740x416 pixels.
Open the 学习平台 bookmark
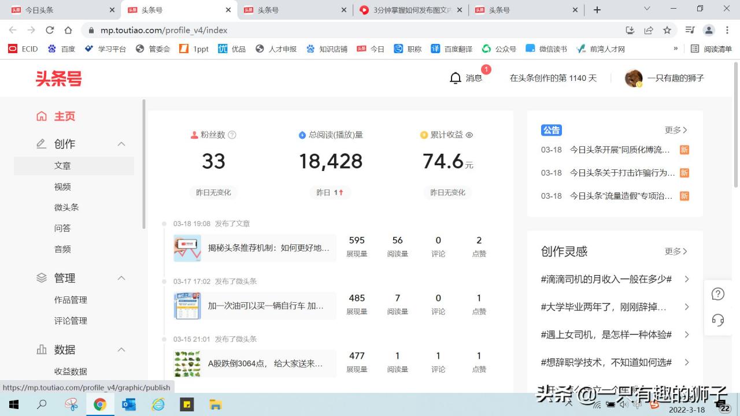[x=105, y=49]
